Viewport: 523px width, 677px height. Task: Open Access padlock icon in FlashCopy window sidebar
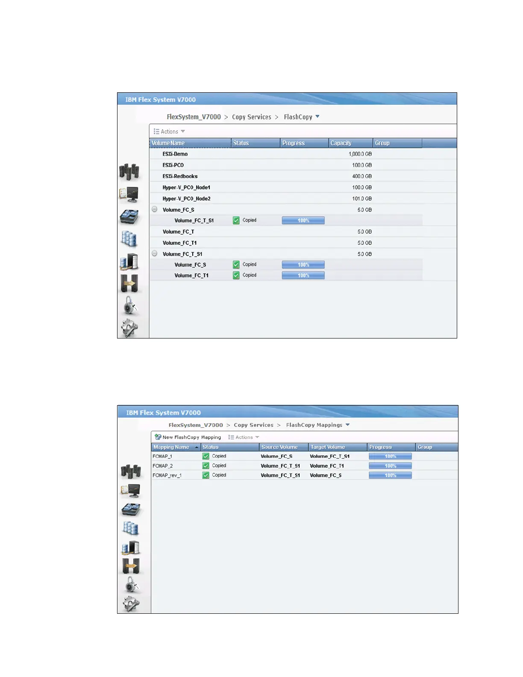130,305
